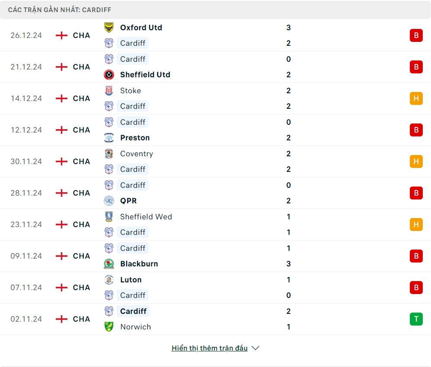The image size is (431, 367).
Task: Click the Sheffield Utd club crest
Action: click(x=109, y=75)
